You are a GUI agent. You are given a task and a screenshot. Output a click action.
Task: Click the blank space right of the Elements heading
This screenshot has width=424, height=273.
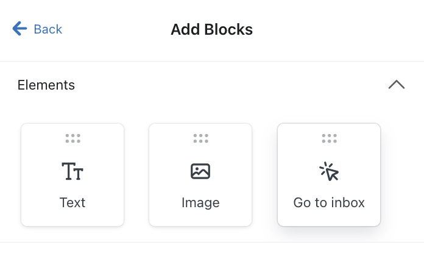[231, 85]
